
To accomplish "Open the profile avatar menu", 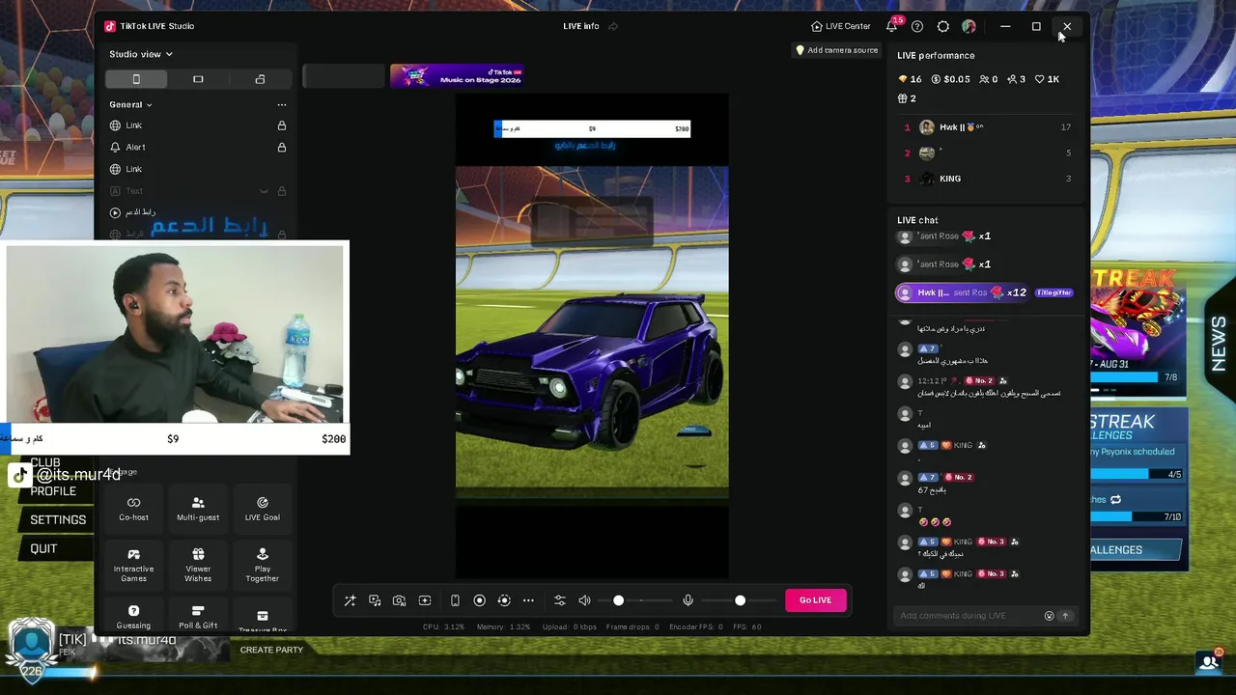I will 969,26.
